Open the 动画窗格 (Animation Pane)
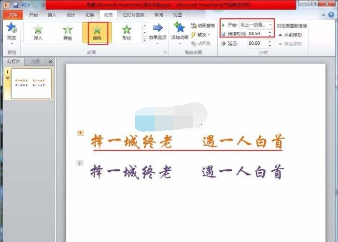 [x=203, y=25]
